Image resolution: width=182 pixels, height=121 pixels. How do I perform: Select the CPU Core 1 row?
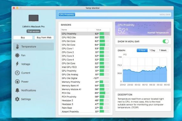[85, 49]
